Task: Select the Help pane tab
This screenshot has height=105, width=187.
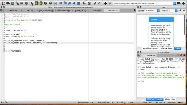Action: pos(178,48)
